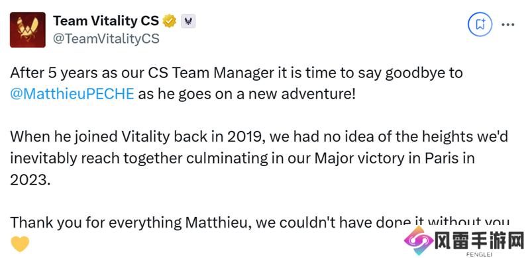Click the line 'When he joined Vitality back'
This screenshot has height=258, width=530.
259,137
